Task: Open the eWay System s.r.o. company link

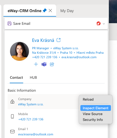Action: click(31, 104)
